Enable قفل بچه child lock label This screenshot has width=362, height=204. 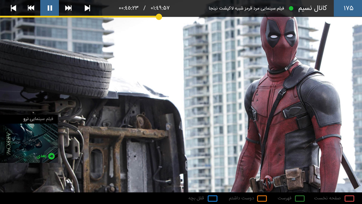[x=196, y=198]
